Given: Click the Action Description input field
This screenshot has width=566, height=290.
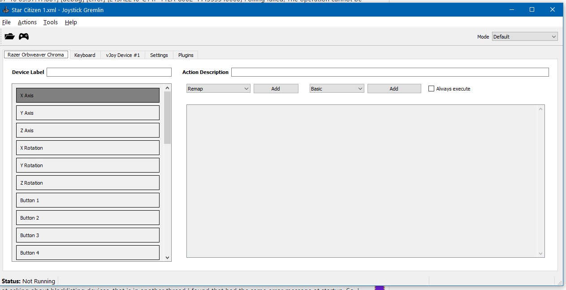Looking at the screenshot, I should [x=390, y=72].
